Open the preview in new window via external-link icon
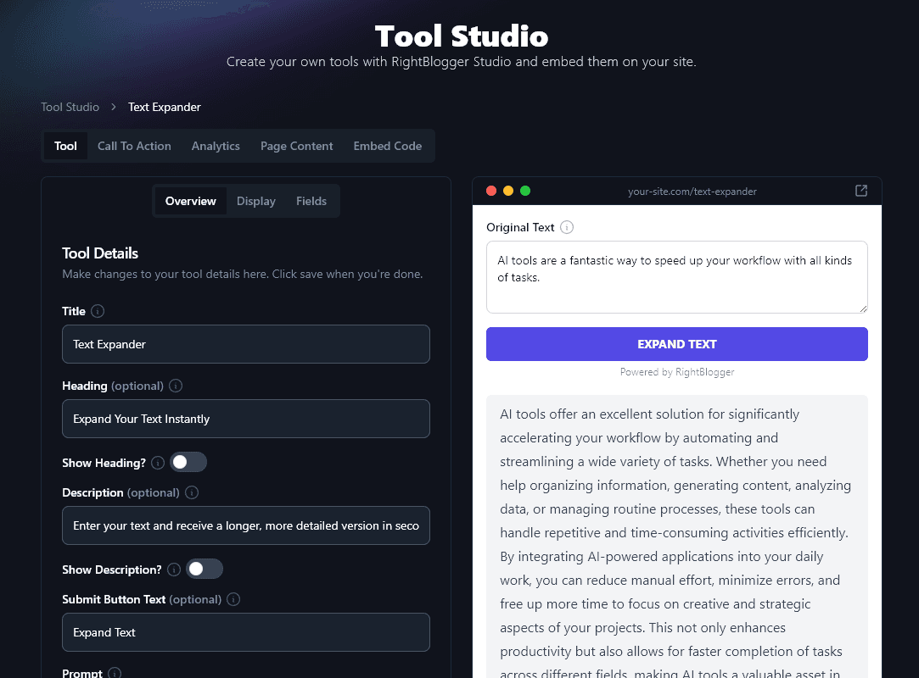Screen dimensions: 919x678 861,191
